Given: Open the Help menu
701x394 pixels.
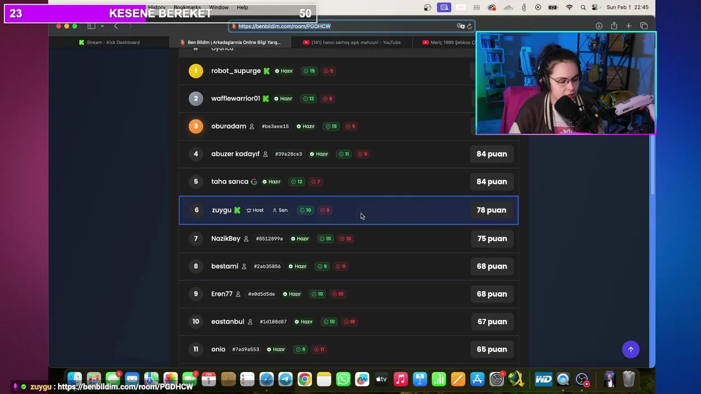Looking at the screenshot, I should pos(242,7).
